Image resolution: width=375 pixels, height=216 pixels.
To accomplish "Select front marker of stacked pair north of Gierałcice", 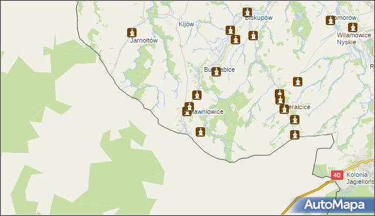I will [x=280, y=100].
